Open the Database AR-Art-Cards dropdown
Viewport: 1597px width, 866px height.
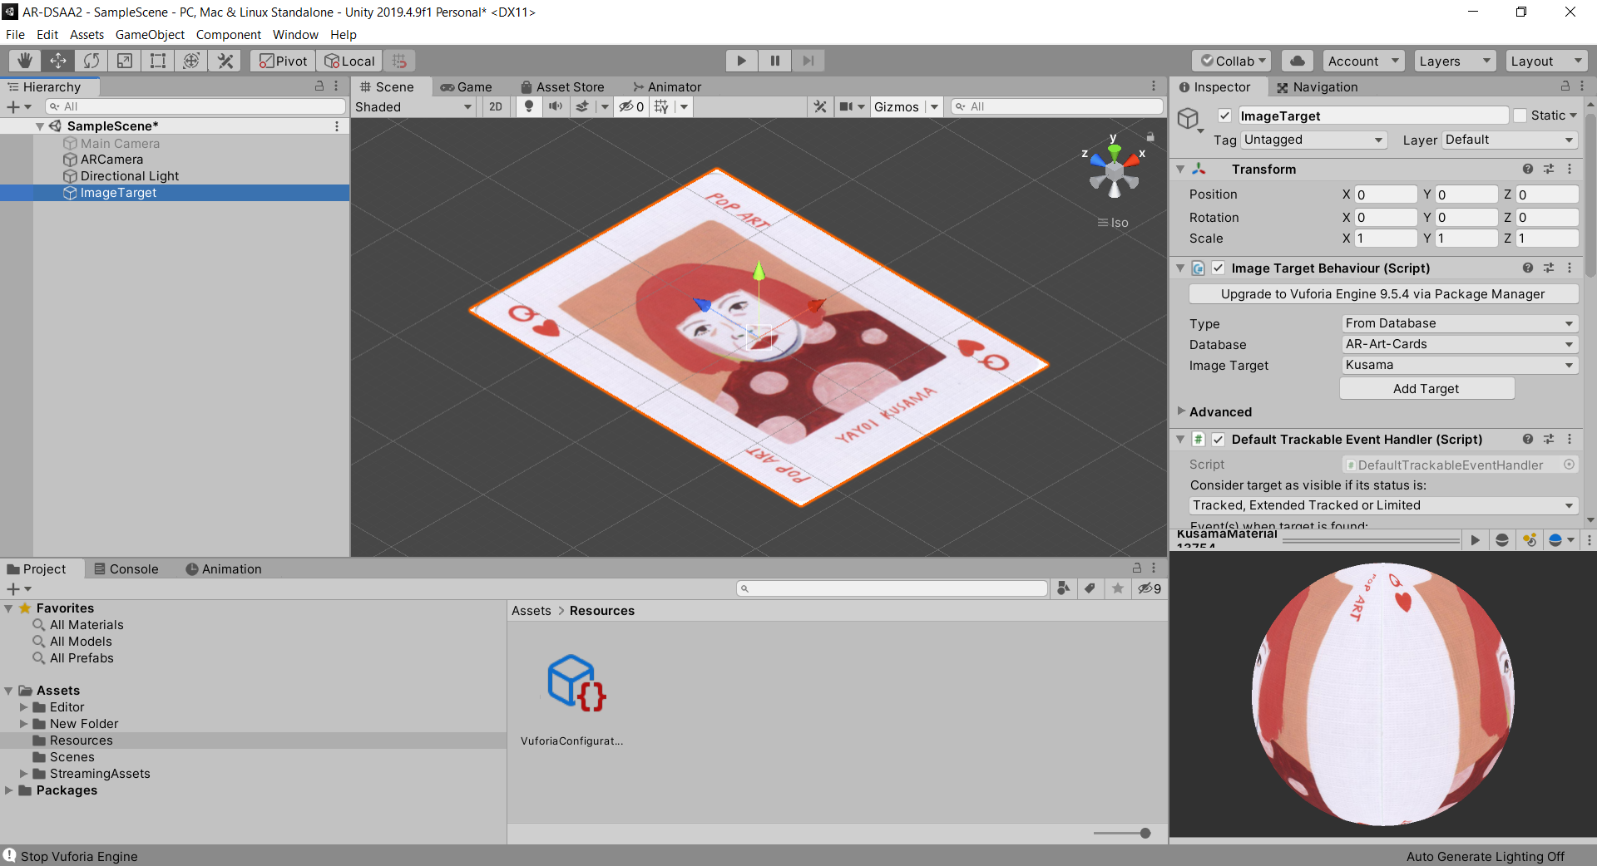click(1459, 344)
